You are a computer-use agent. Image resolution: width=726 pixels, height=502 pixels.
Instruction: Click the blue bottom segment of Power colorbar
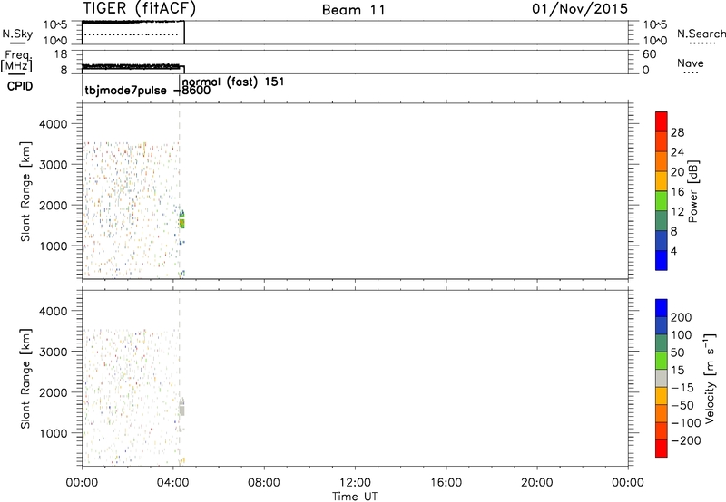pos(662,260)
